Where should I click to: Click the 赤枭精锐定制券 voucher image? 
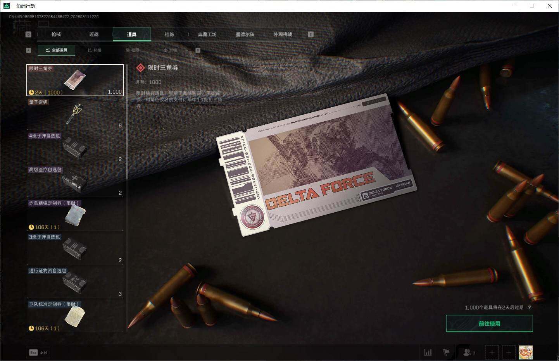(x=75, y=215)
